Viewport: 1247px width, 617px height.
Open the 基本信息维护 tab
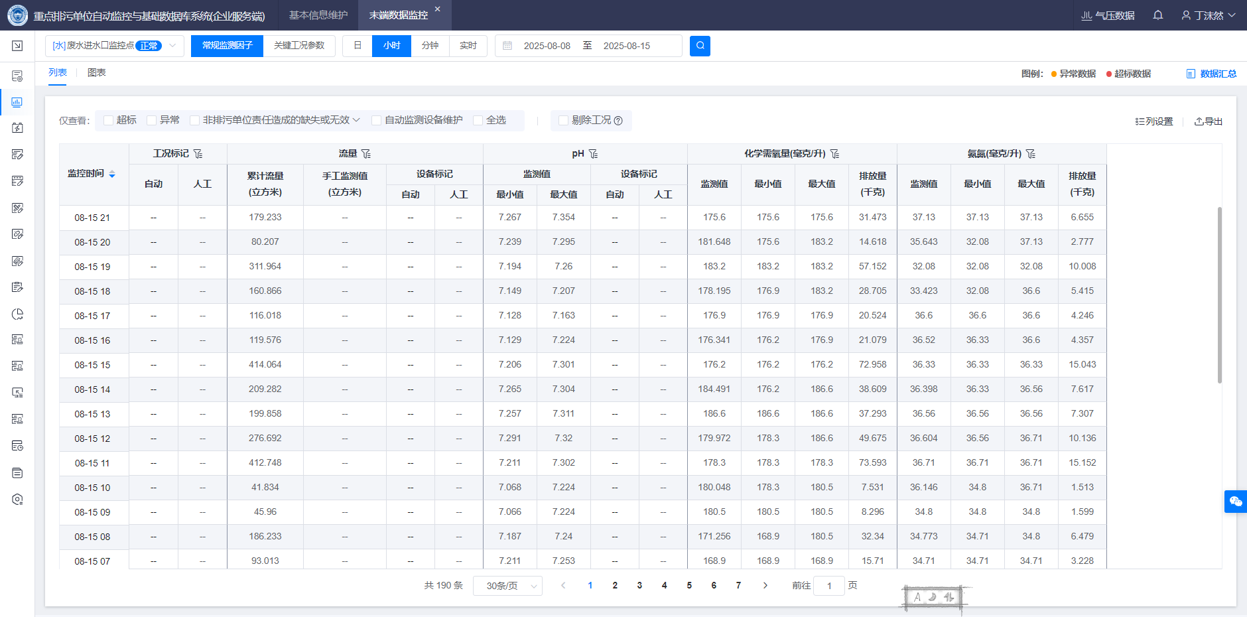(x=318, y=15)
